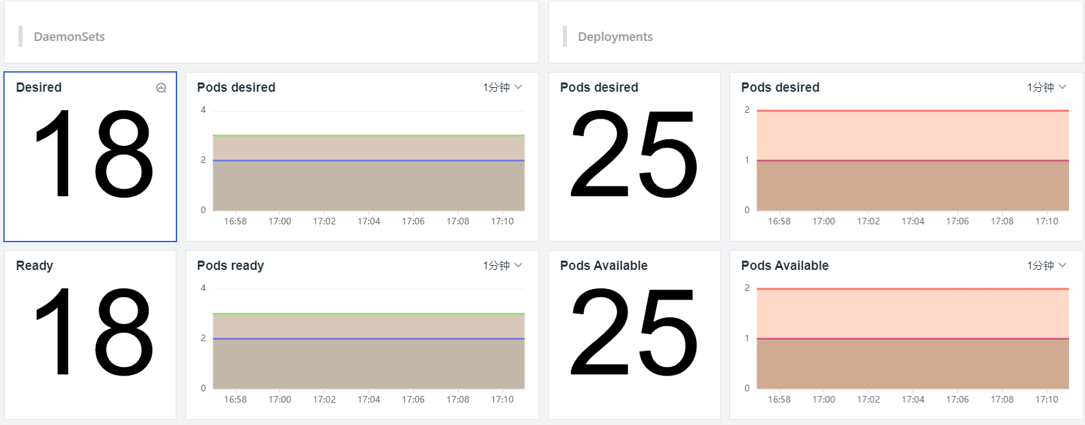This screenshot has height=425, width=1085.
Task: Select the Deployments section header
Action: tap(615, 37)
